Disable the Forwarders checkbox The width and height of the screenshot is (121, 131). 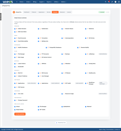tap(38, 38)
